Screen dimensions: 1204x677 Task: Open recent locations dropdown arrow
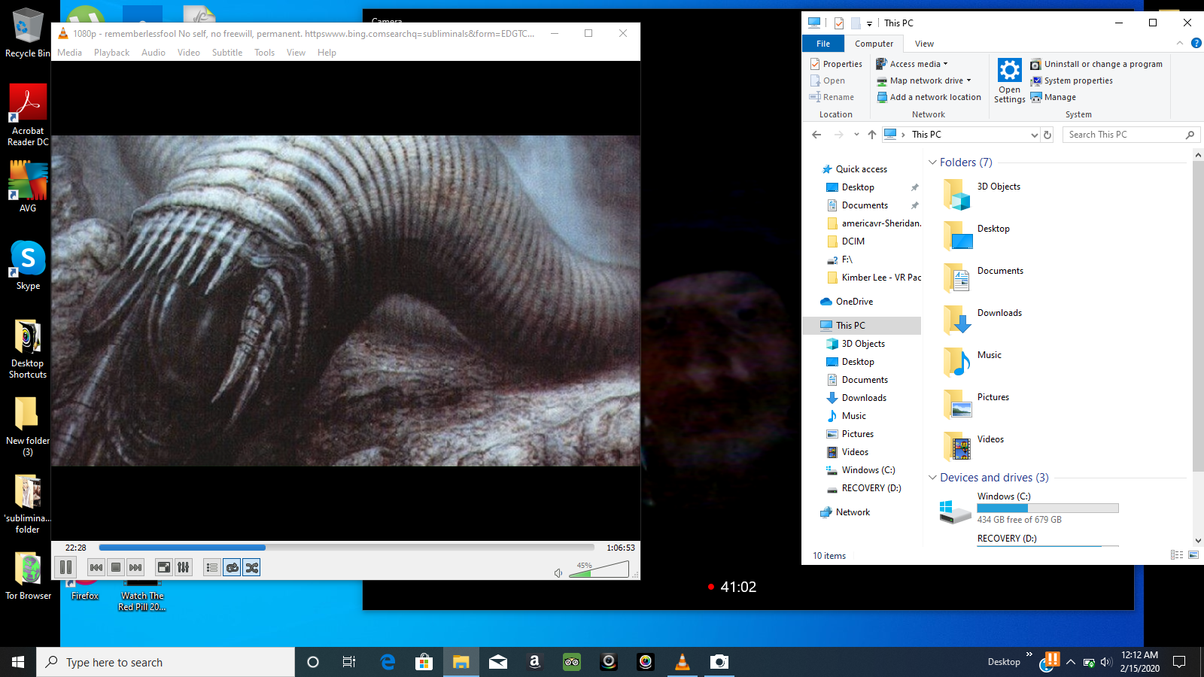(856, 135)
